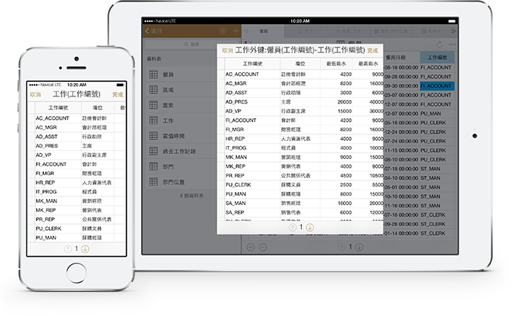The image size is (512, 316).
Task: Tap the add record plus icon at iPad bottom
Action: coord(250,247)
